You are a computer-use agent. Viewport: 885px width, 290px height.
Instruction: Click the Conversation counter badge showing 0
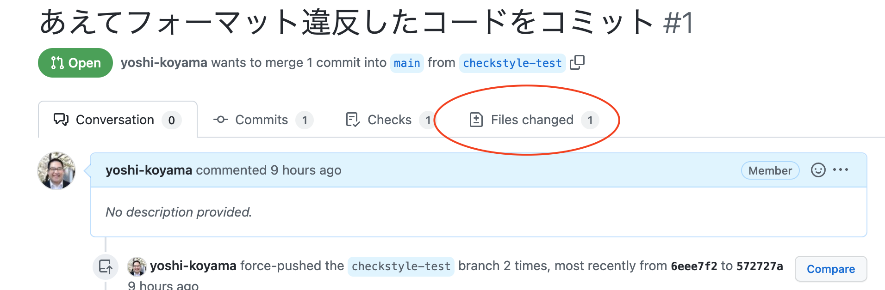point(171,120)
